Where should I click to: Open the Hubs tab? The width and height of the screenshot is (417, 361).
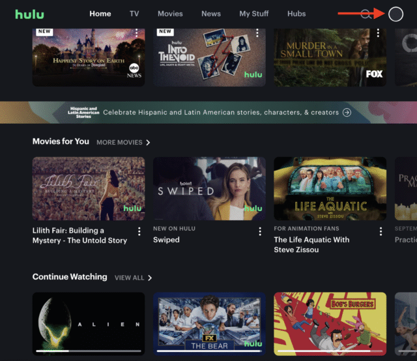pos(296,14)
